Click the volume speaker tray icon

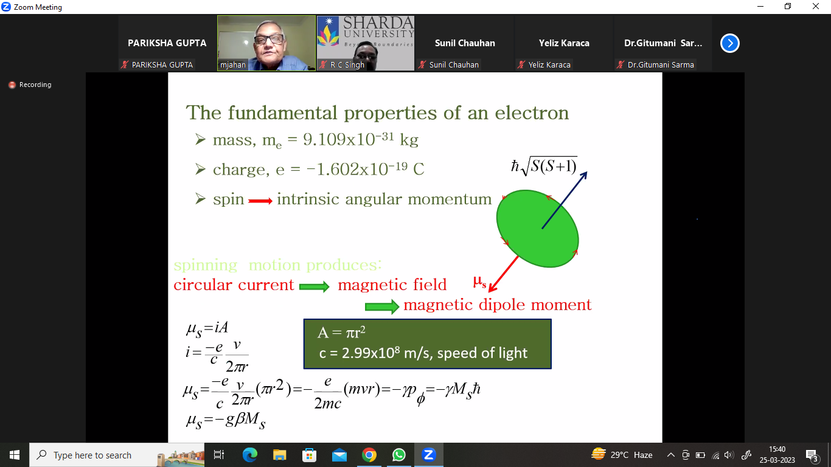point(729,455)
